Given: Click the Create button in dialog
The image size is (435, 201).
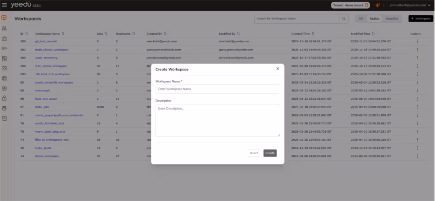Looking at the screenshot, I should [x=270, y=153].
